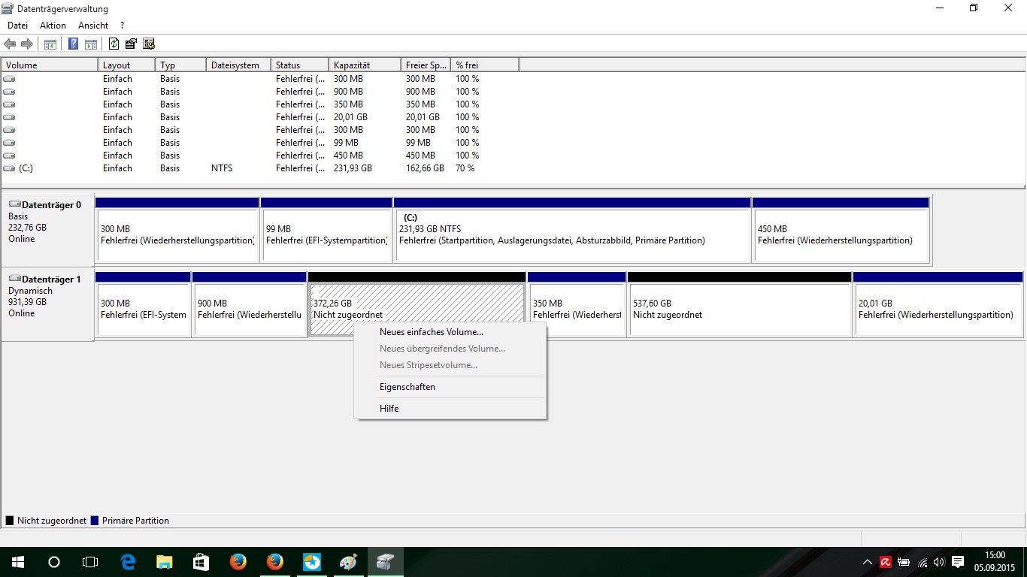Choose Eigenschaften in the context menu
1027x577 pixels.
click(x=450, y=387)
